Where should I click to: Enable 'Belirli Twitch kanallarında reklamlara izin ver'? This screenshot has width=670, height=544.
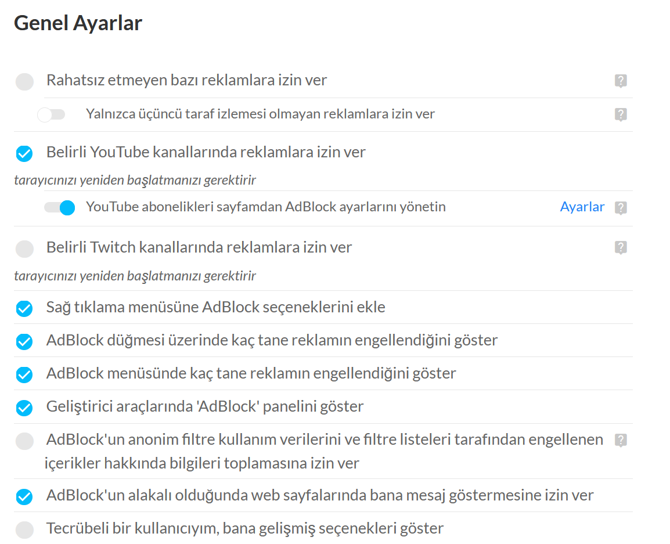(x=24, y=248)
